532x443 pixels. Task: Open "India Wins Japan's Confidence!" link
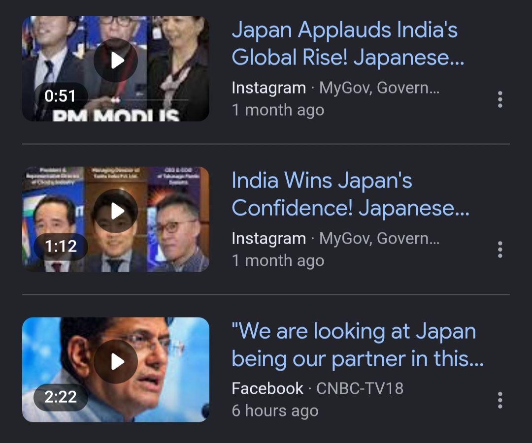click(x=351, y=194)
